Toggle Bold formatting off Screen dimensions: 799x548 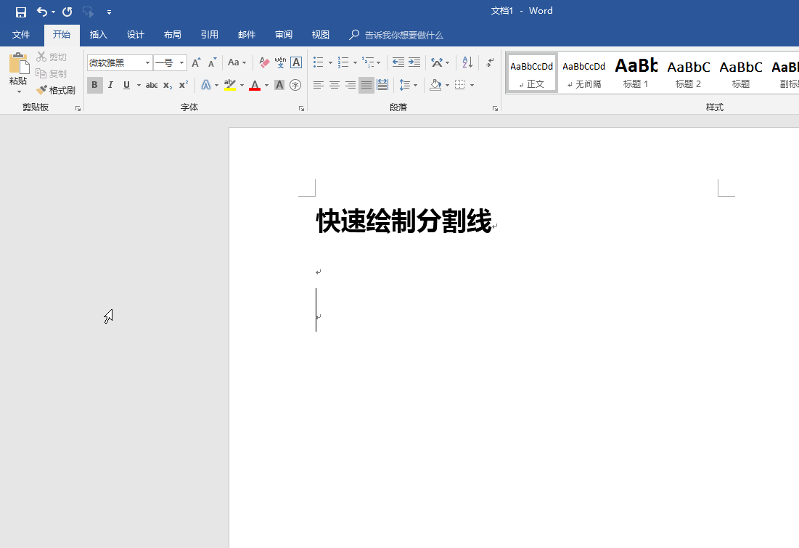(x=94, y=86)
